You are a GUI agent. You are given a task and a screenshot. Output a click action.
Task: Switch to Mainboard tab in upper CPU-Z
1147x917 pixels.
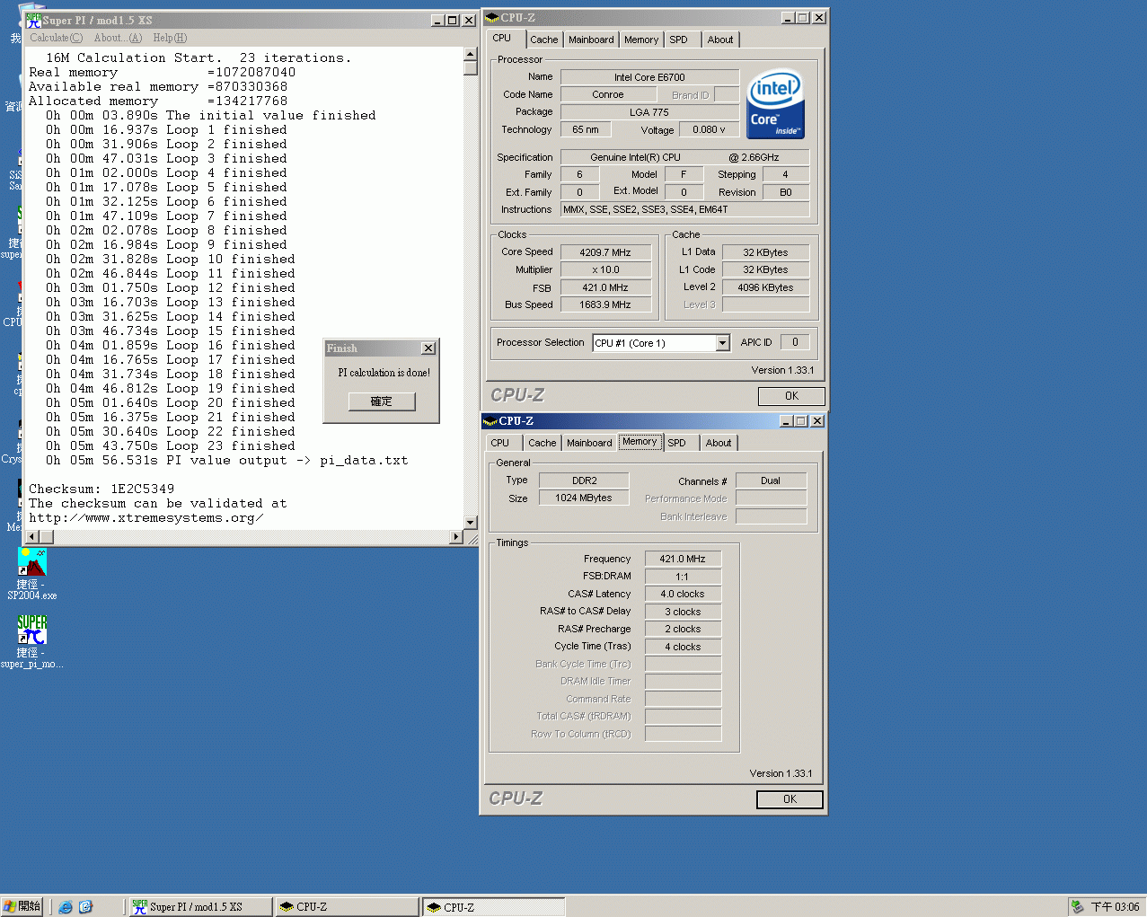(x=591, y=40)
